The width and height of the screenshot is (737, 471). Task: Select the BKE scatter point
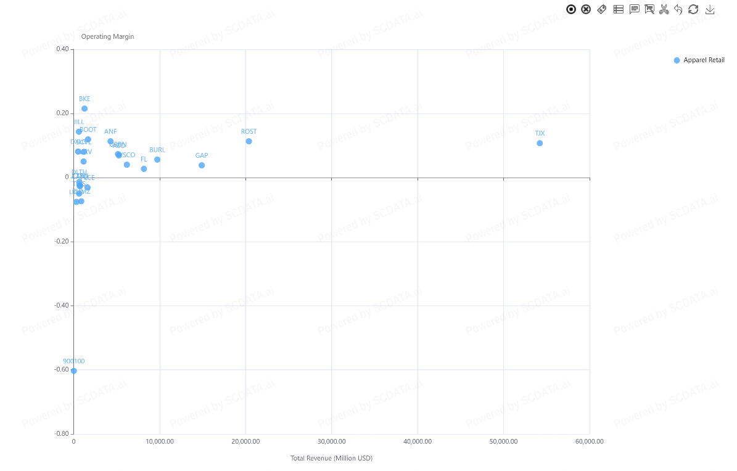pyautogui.click(x=84, y=109)
